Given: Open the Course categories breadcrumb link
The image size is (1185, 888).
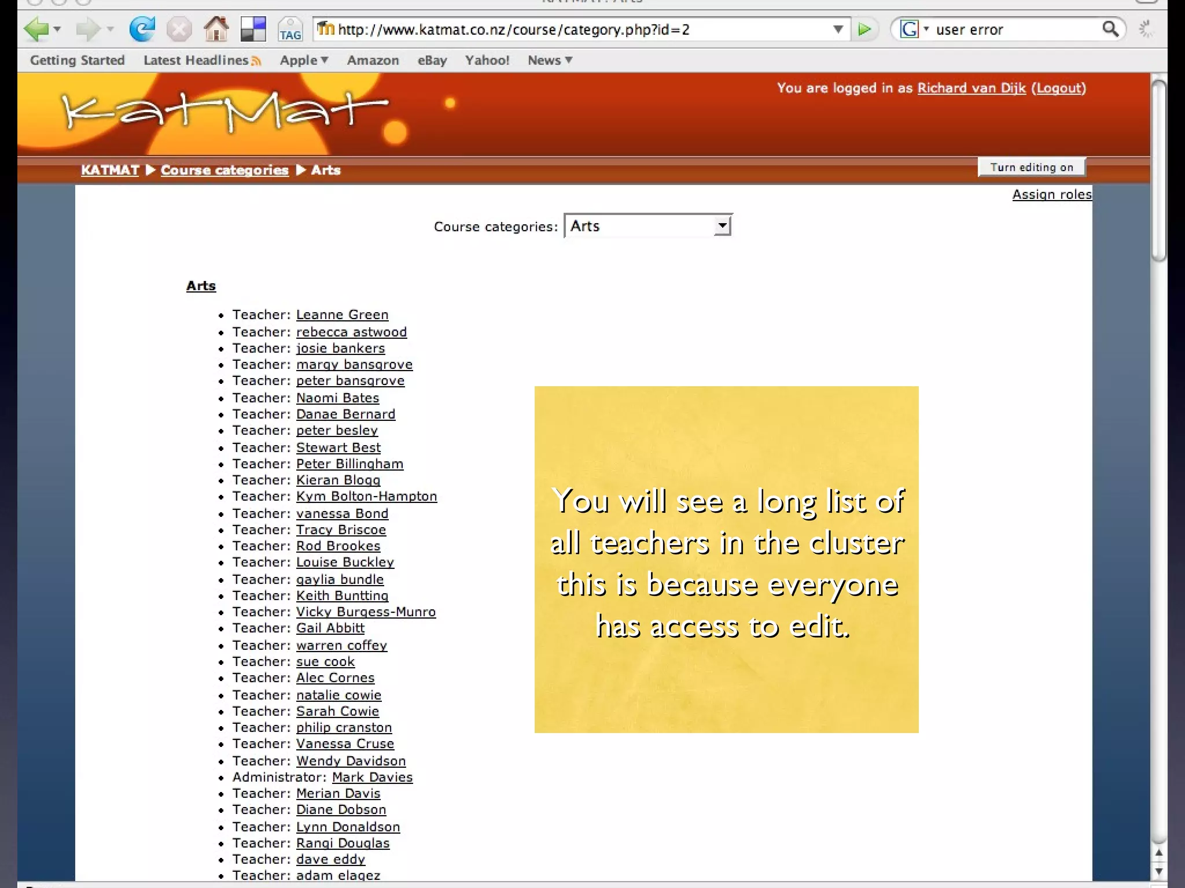Looking at the screenshot, I should click(225, 170).
